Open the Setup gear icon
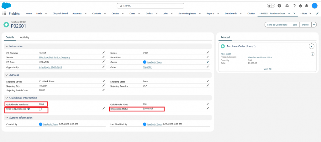Image resolution: width=321 pixels, height=142 pixels. click(300, 6)
